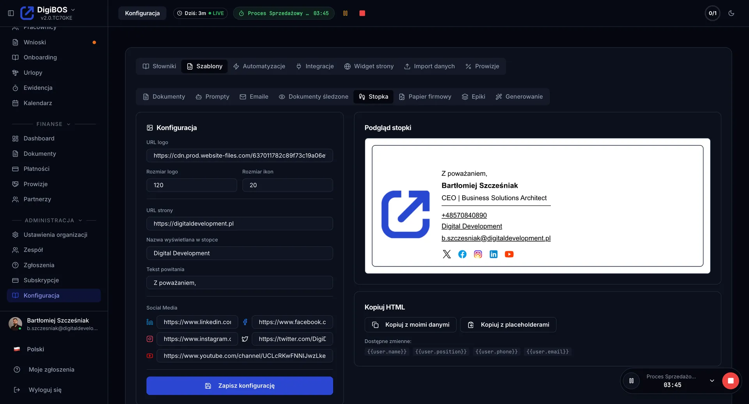Open Ustawienia organizacji in the sidebar
The image size is (749, 404).
[x=54, y=235]
